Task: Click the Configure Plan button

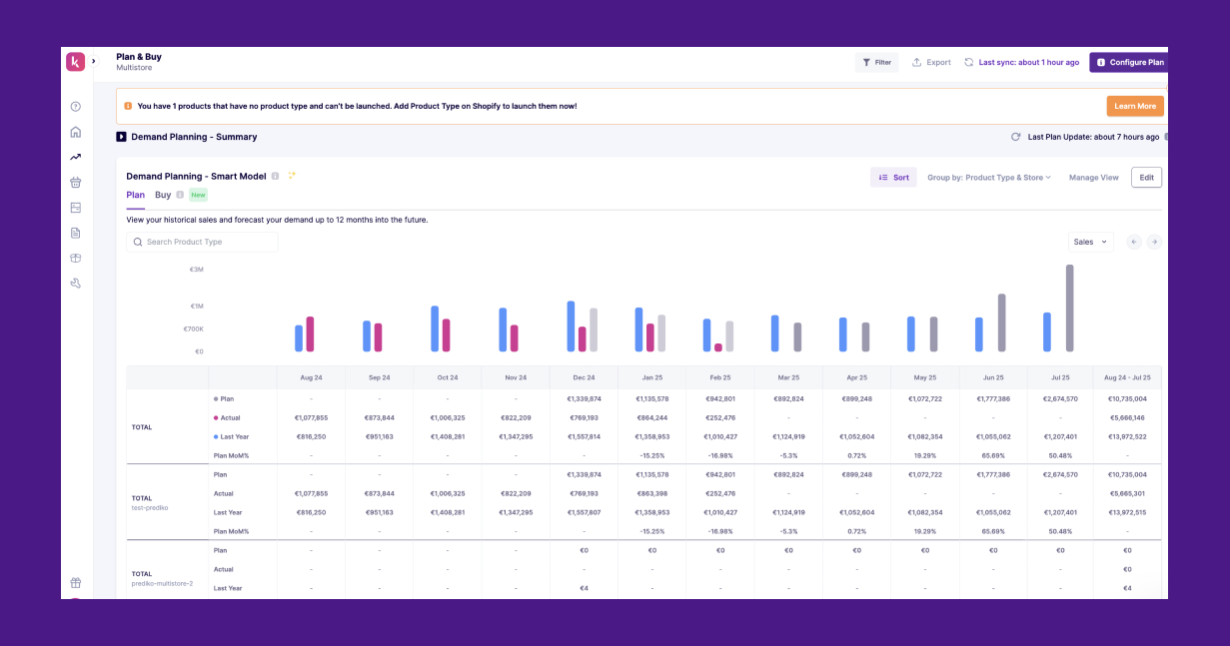Action: pyautogui.click(x=1128, y=62)
